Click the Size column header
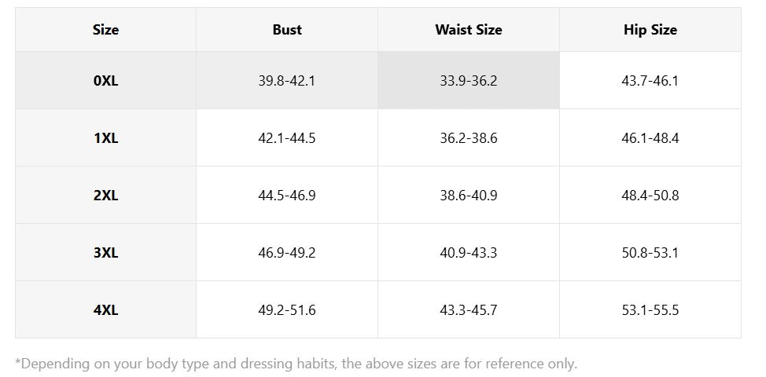This screenshot has height=377, width=766. click(x=105, y=30)
